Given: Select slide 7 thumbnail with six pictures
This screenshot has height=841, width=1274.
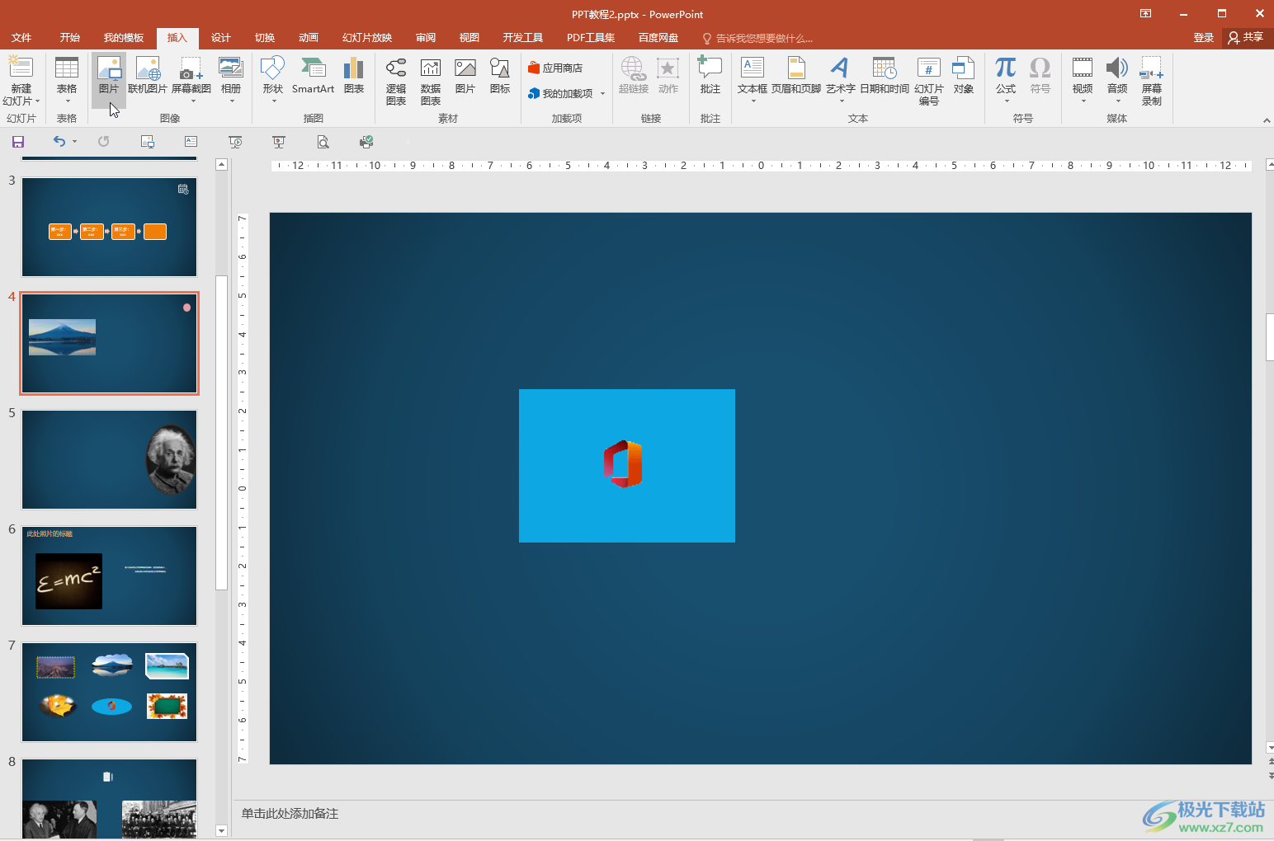Looking at the screenshot, I should 110,692.
